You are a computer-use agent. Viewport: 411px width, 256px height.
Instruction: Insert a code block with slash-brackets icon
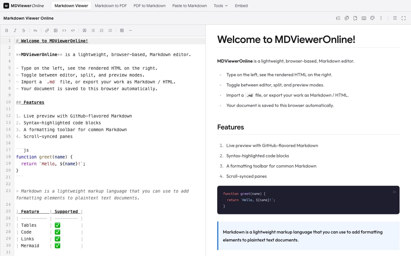coord(73,30)
